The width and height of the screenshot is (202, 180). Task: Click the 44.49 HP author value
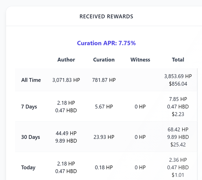click(66, 133)
